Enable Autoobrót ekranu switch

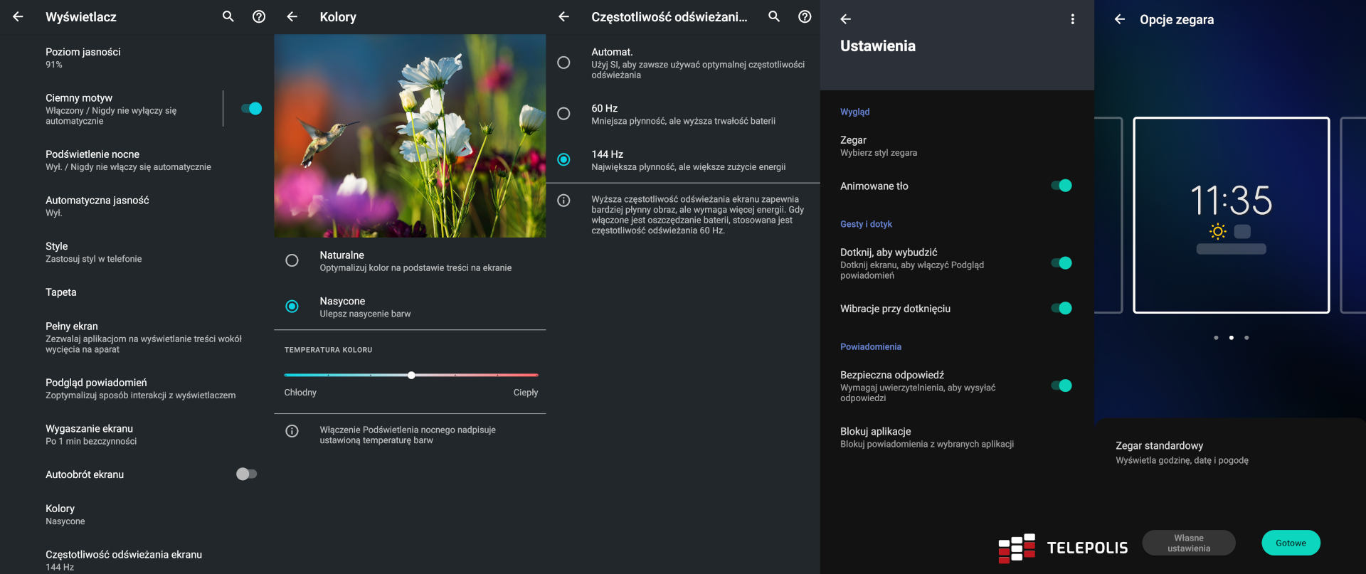(246, 474)
